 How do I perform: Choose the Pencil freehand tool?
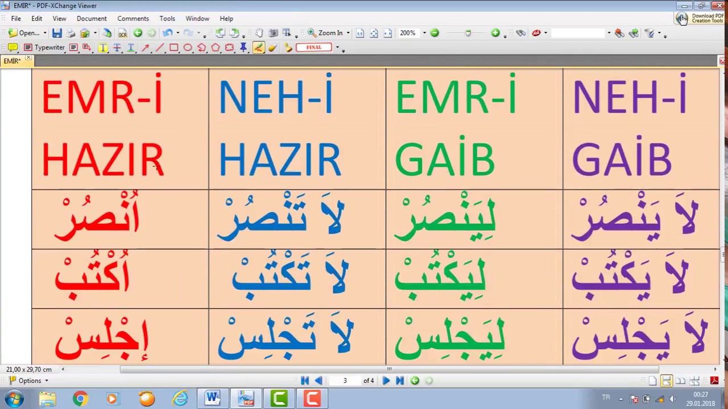coord(258,48)
